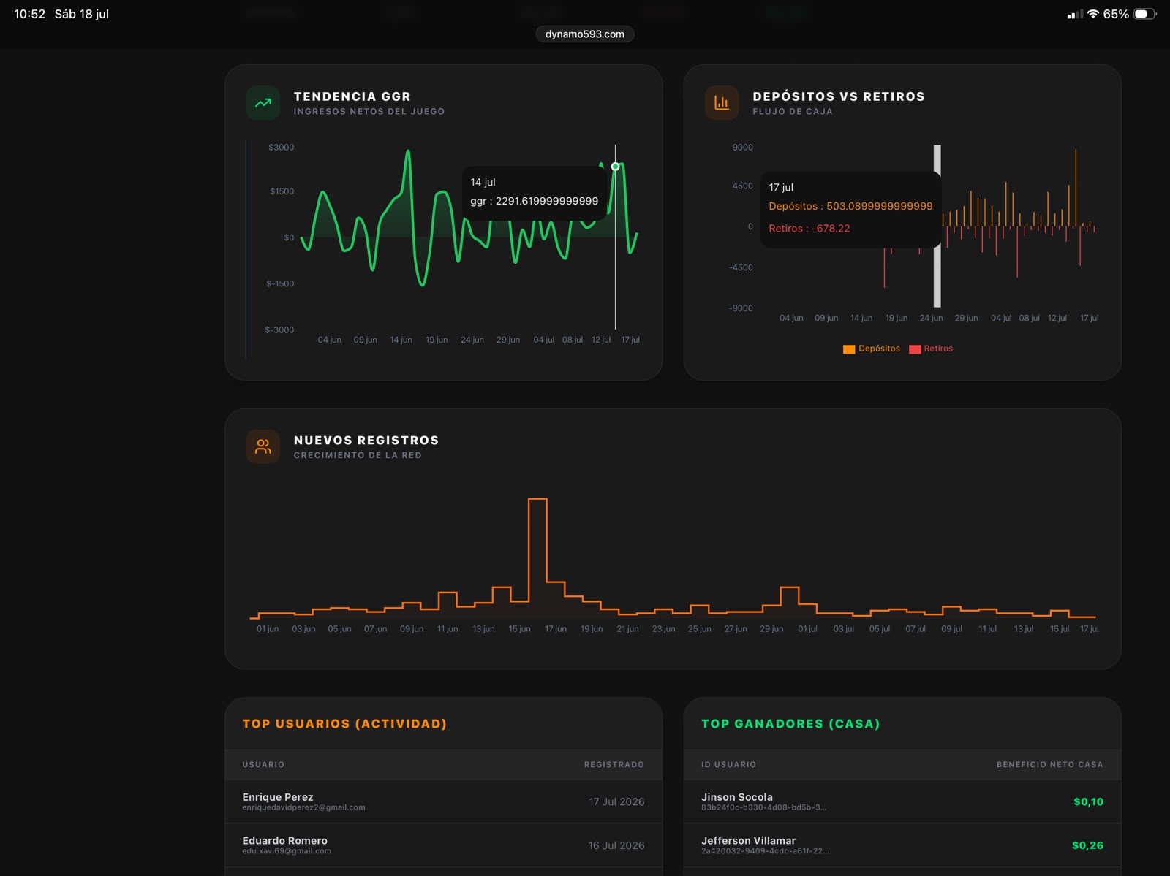Click the highlighted 17 jul bar cursor
This screenshot has width=1170, height=876.
(x=937, y=226)
